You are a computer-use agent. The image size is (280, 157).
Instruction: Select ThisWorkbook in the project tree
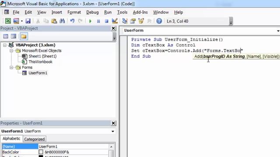tap(41, 62)
